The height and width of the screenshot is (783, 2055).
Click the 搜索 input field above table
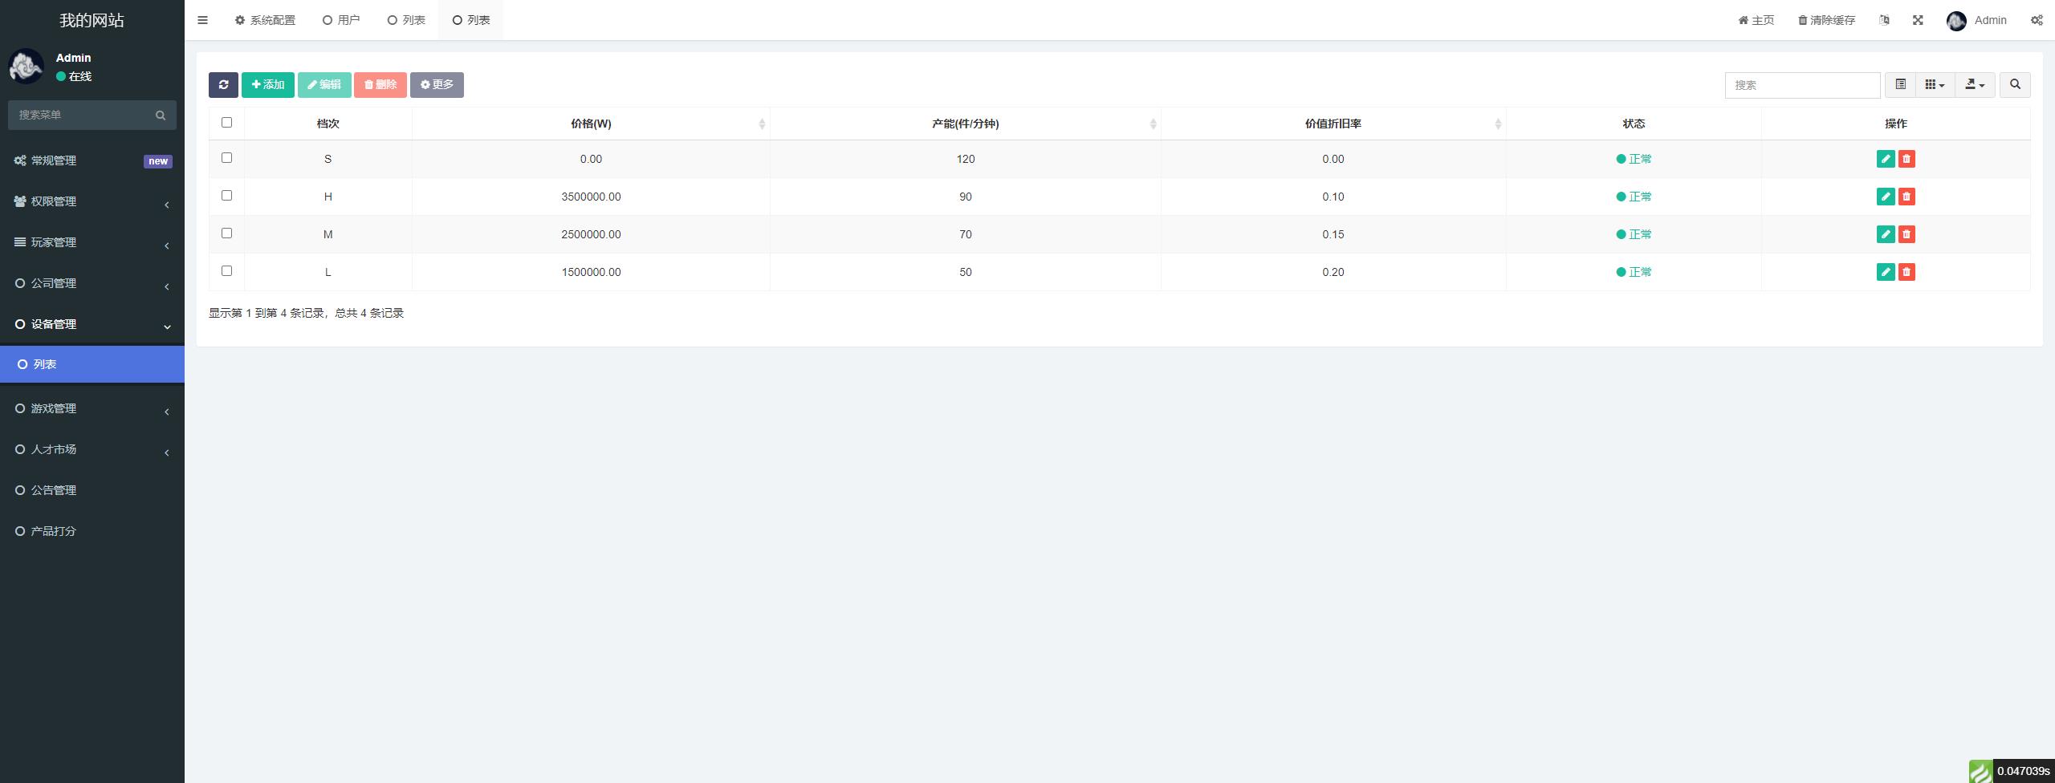[x=1802, y=85]
